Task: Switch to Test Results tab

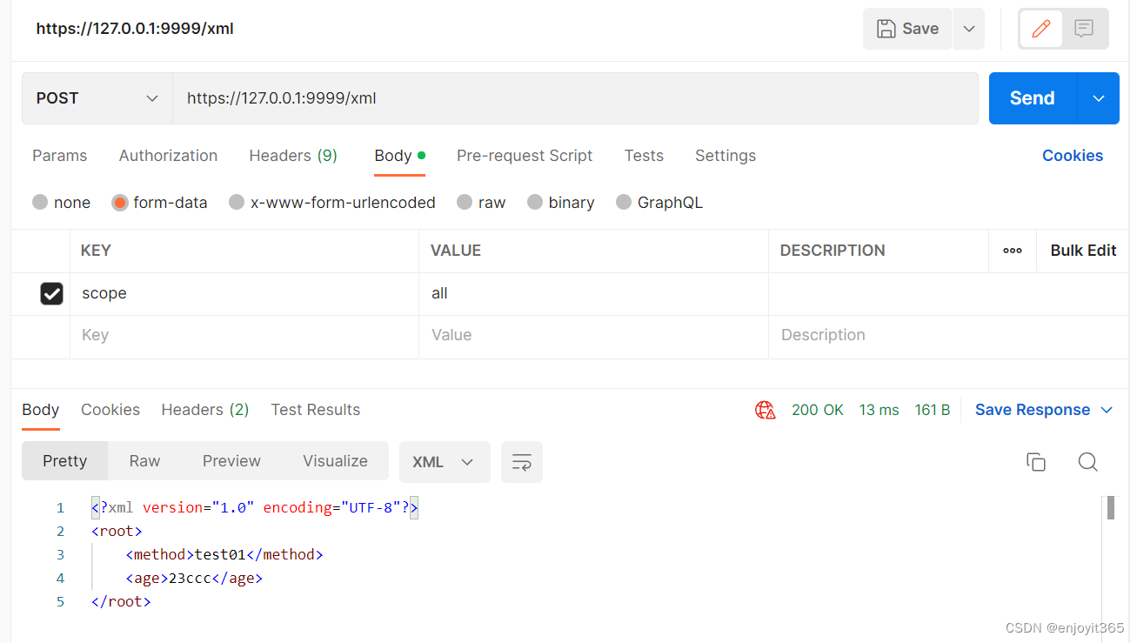Action: point(316,410)
